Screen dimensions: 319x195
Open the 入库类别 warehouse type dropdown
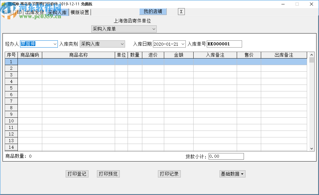(121, 44)
